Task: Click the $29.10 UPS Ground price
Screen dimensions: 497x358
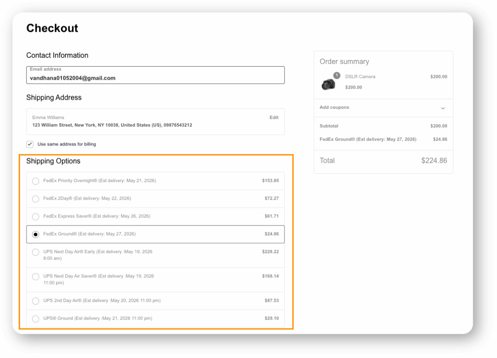Action: 272,318
